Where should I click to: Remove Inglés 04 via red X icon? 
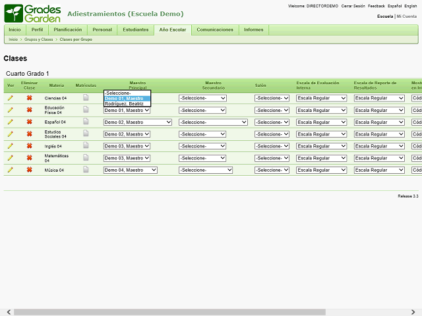(x=29, y=145)
